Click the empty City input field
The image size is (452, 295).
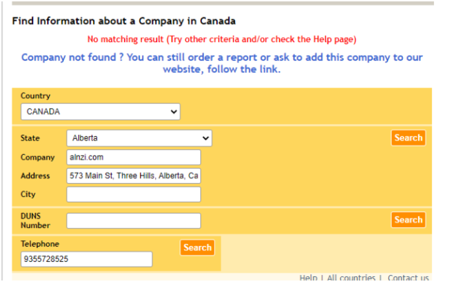[x=134, y=194]
